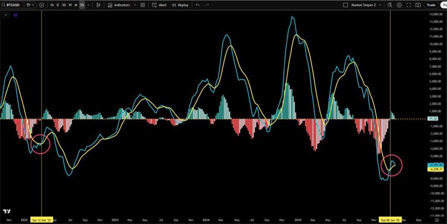
Task: Click the undo arrow
Action: tap(198, 5)
